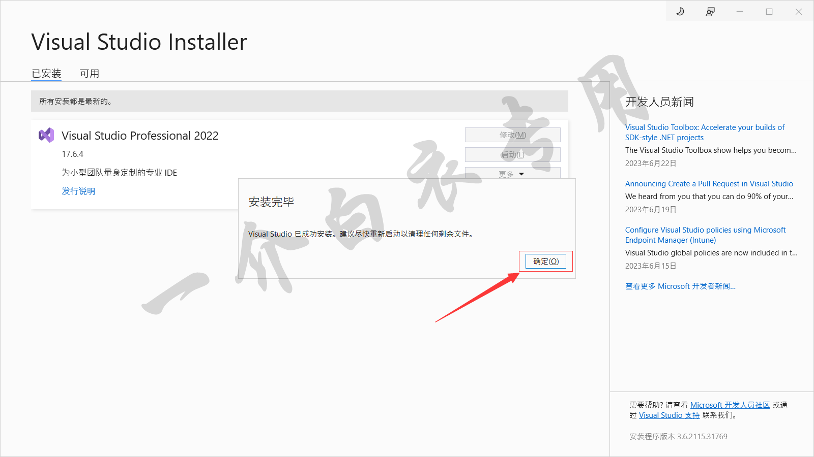Close the Visual Studio Installer window

(x=799, y=11)
